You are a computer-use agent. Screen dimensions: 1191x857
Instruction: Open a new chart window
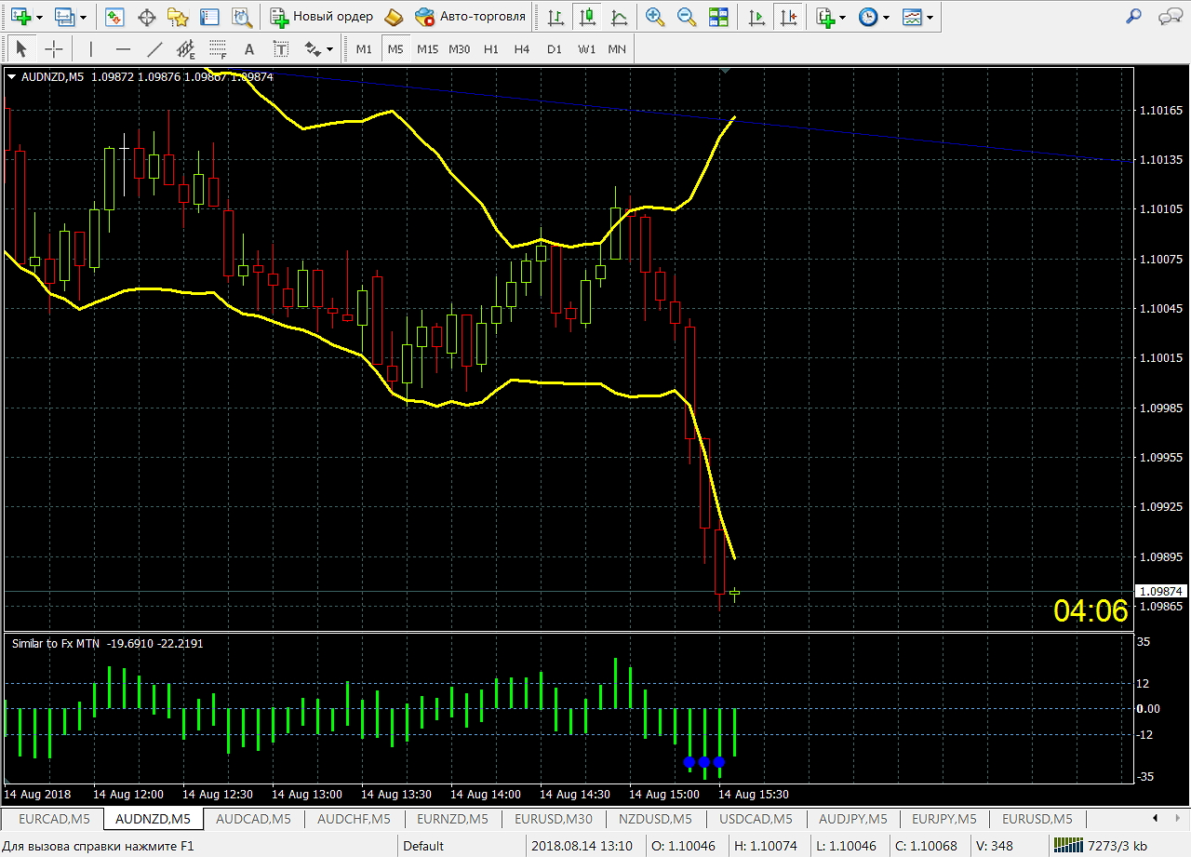coord(20,17)
